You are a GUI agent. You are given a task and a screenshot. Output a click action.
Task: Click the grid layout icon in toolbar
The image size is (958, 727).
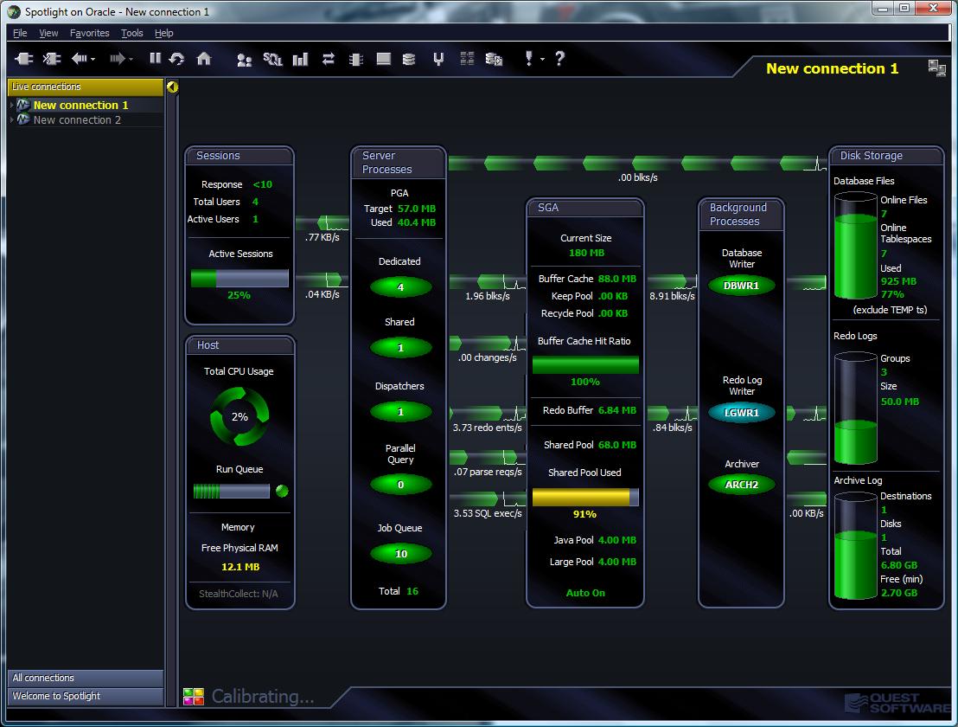(x=468, y=59)
